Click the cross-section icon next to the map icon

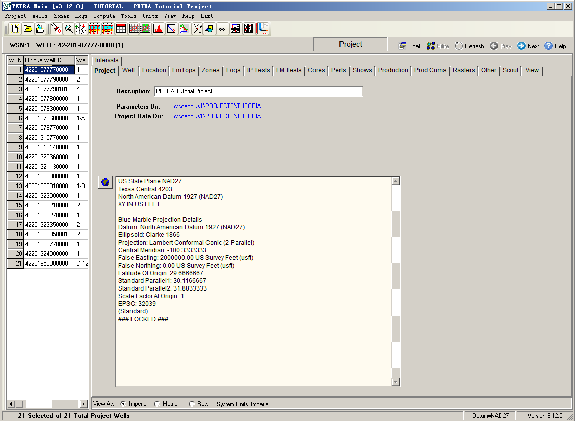pyautogui.click(x=94, y=29)
